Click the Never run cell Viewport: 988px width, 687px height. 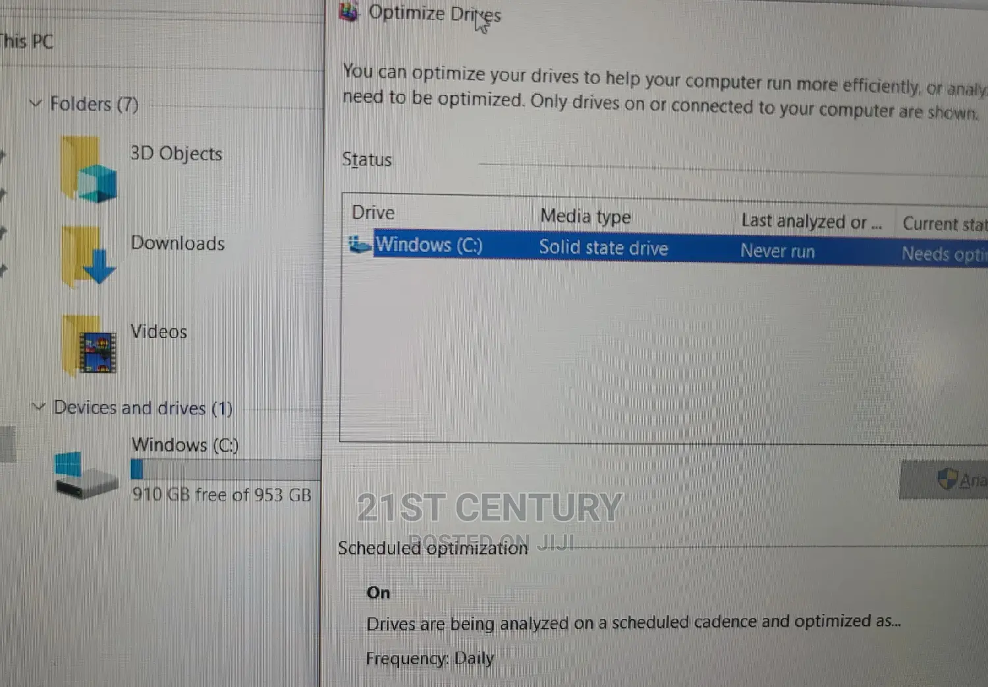tap(777, 251)
